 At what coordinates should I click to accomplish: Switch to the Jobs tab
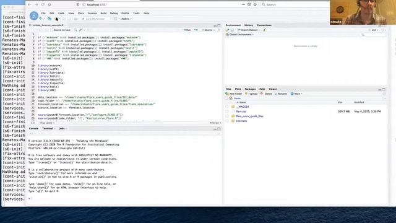coord(62,128)
